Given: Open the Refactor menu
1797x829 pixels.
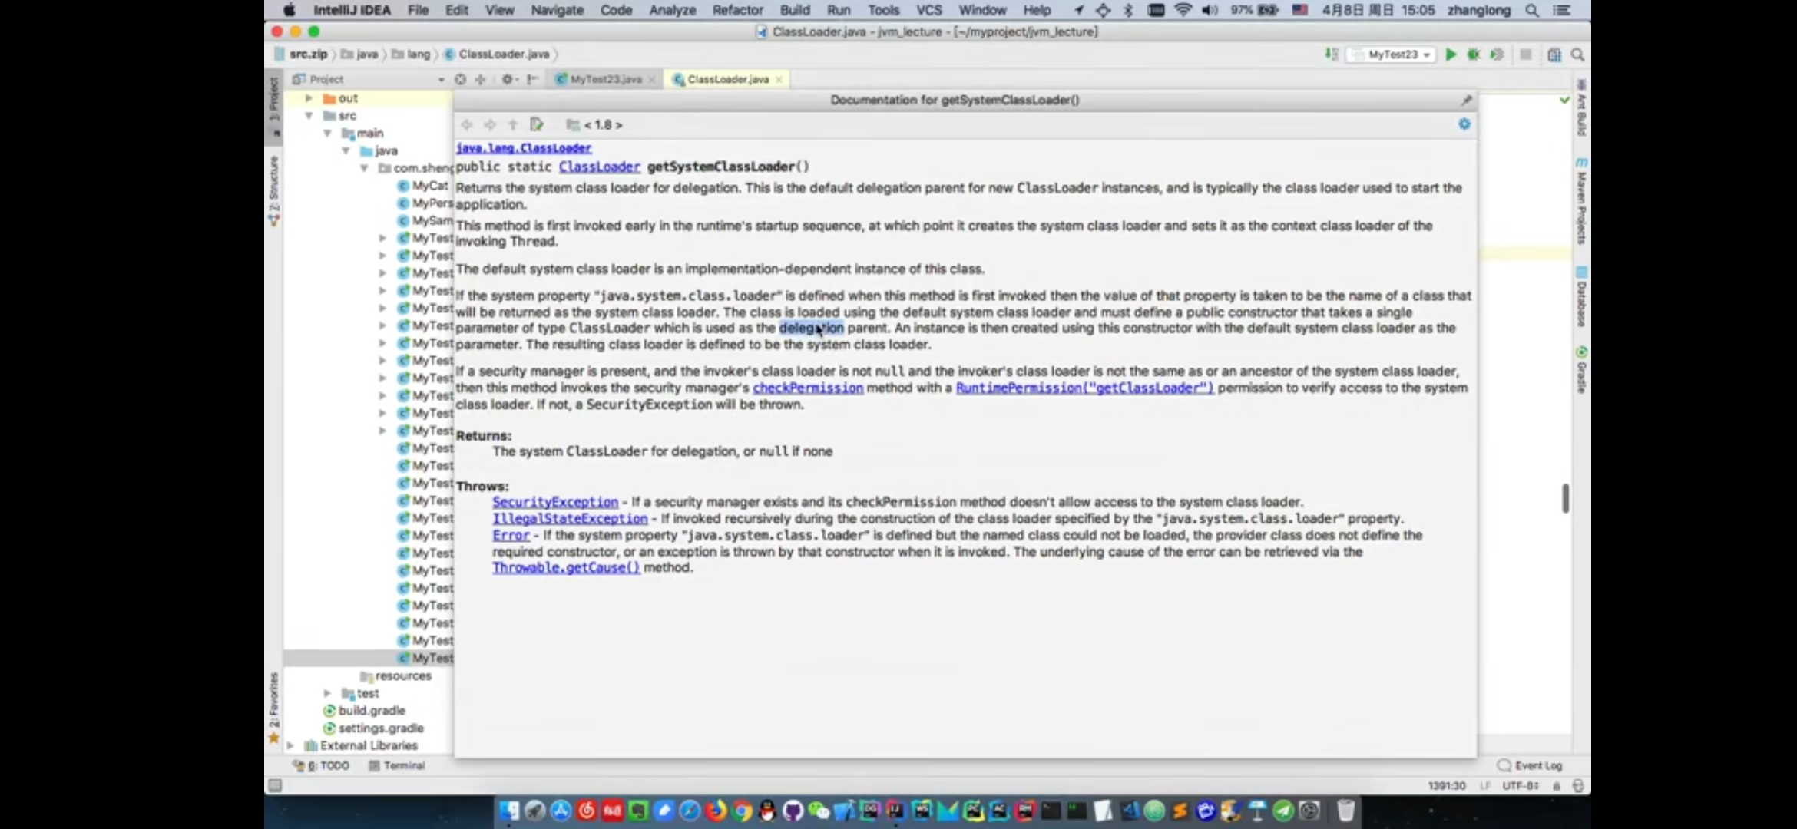Looking at the screenshot, I should [x=737, y=10].
